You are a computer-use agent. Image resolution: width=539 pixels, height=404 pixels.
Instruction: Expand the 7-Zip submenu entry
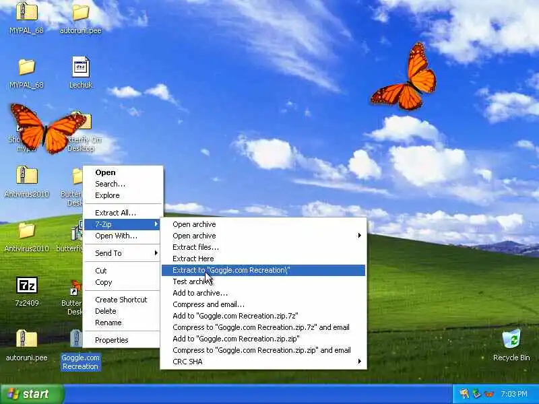coord(123,224)
